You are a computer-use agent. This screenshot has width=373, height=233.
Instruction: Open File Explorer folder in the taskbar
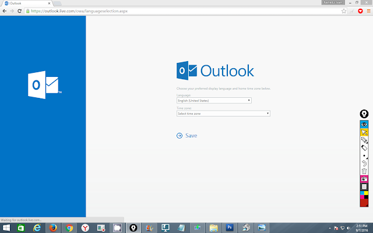pyautogui.click(x=214, y=228)
